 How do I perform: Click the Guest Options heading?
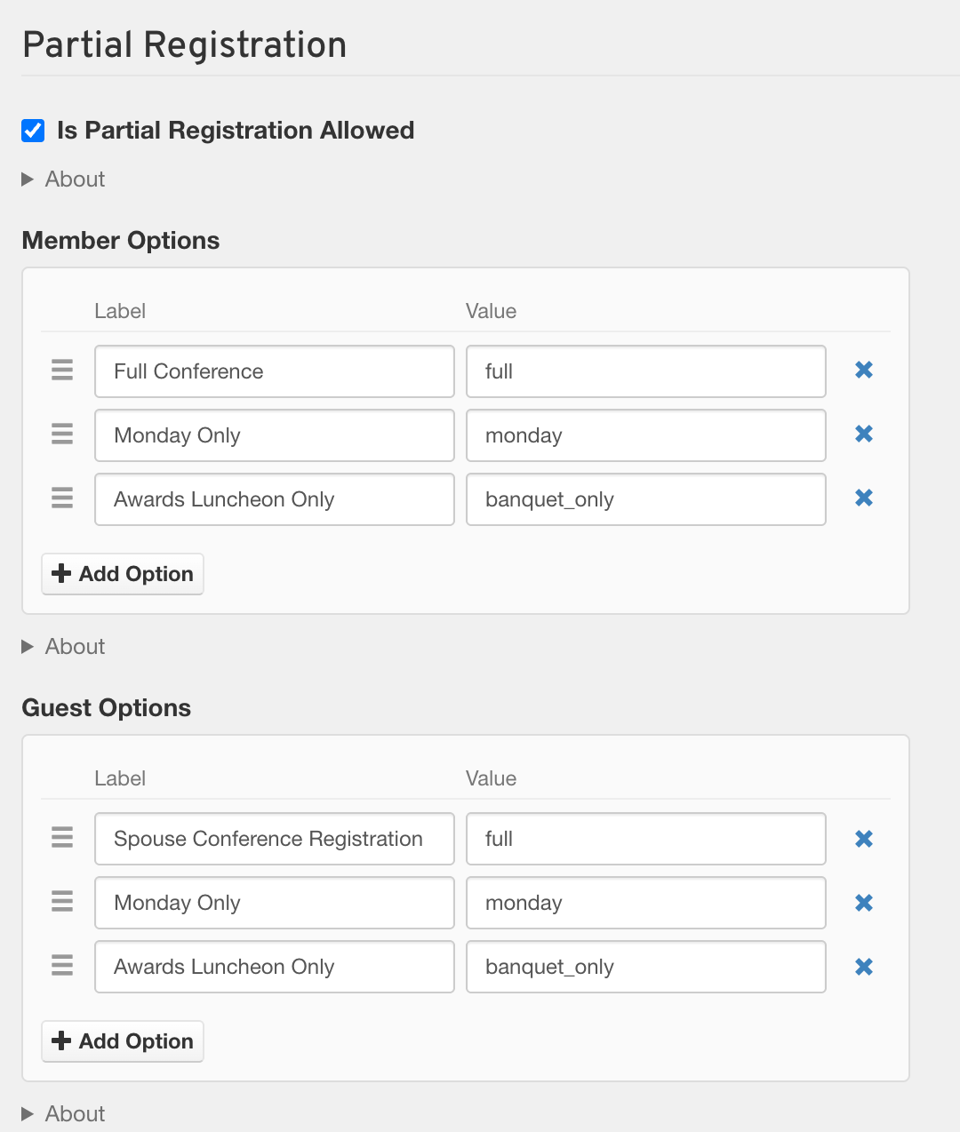[107, 708]
